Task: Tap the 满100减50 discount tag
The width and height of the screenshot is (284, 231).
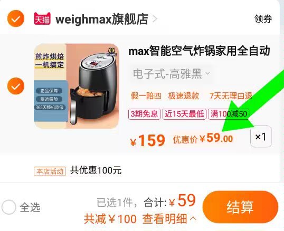Action: click(x=229, y=114)
